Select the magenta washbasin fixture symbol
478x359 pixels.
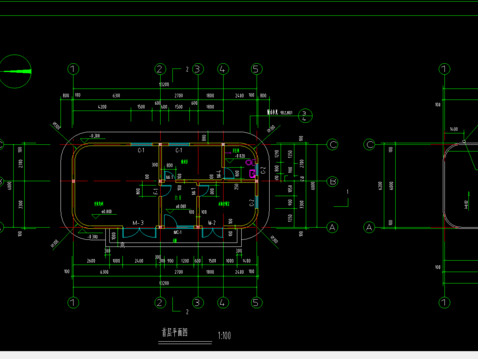pyautogui.click(x=252, y=174)
